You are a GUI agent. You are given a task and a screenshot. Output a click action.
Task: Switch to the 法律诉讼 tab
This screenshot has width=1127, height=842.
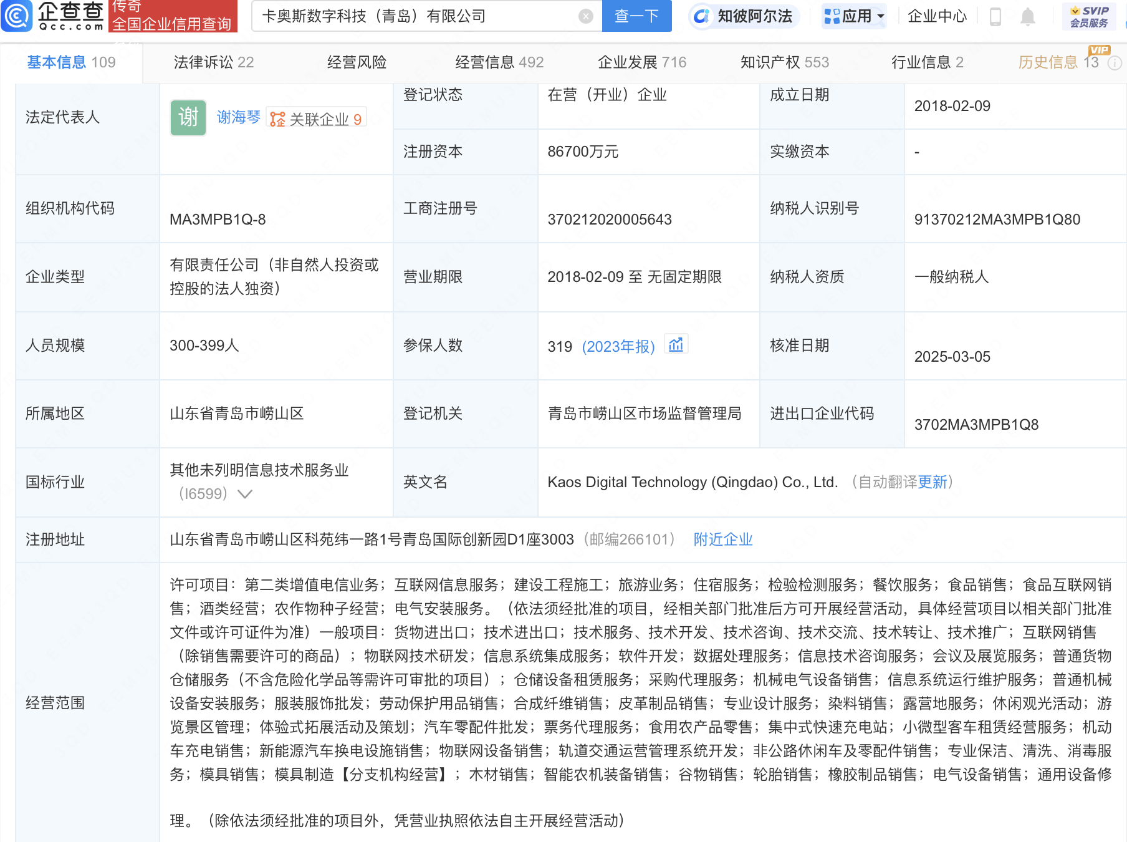click(214, 62)
